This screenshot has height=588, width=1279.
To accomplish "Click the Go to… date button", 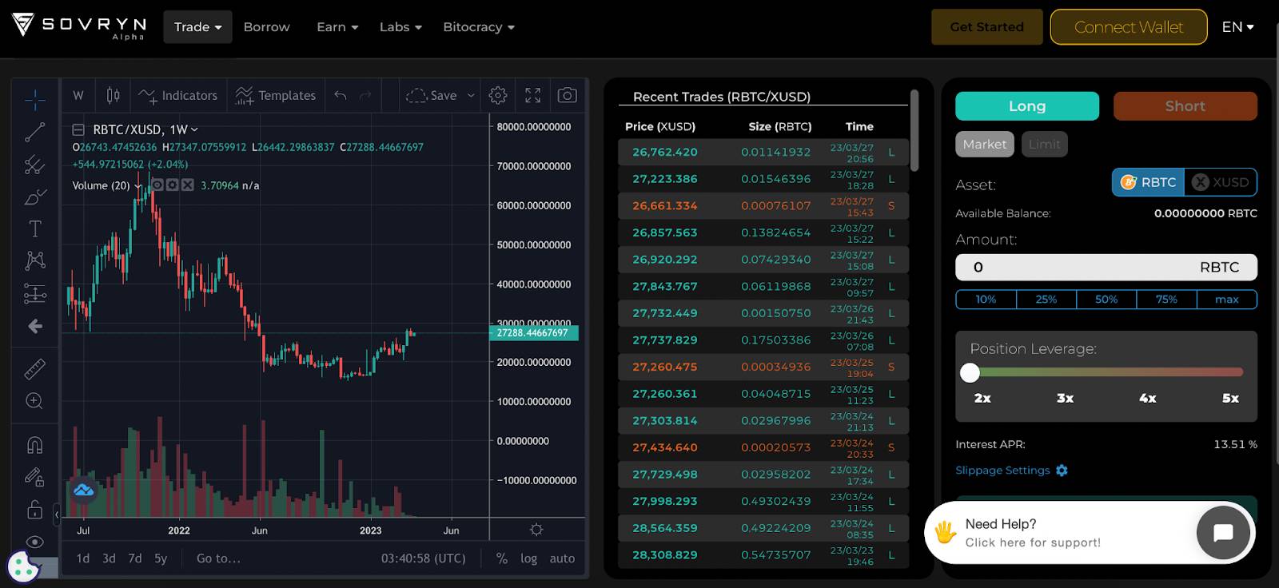I will 218,558.
